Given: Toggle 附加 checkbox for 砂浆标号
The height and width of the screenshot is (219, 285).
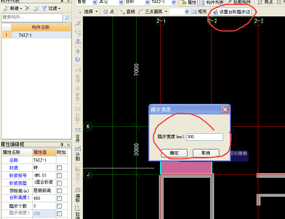Looking at the screenshot, I should (x=59, y=175).
